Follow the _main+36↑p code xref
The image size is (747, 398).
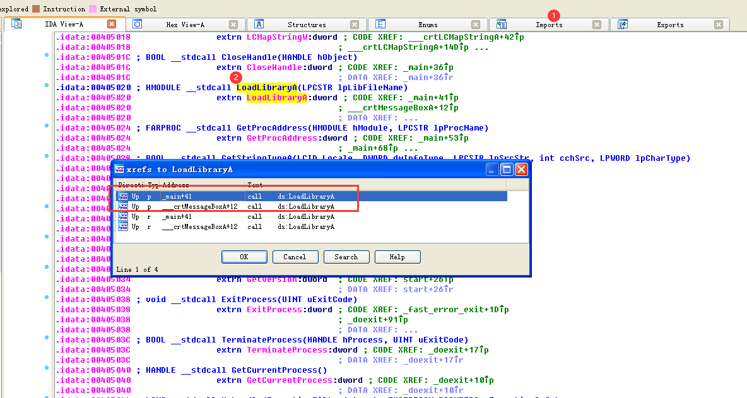428,67
